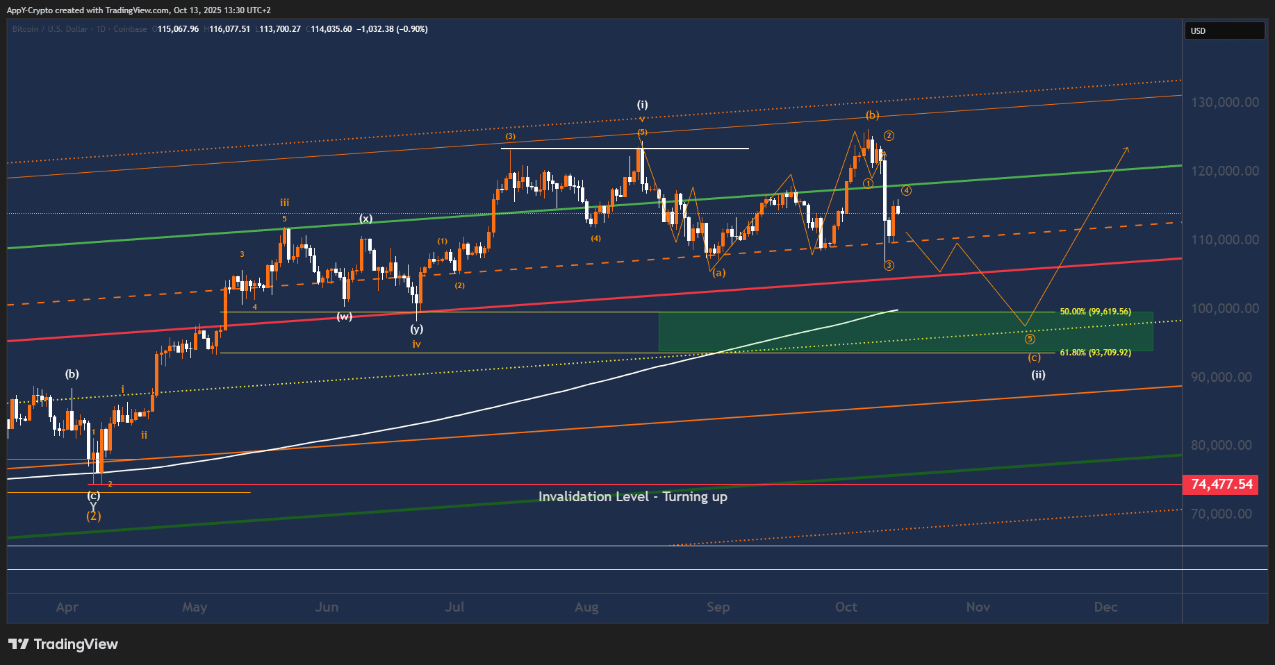Click the Sep label on time axis
The width and height of the screenshot is (1275, 665).
coord(718,607)
